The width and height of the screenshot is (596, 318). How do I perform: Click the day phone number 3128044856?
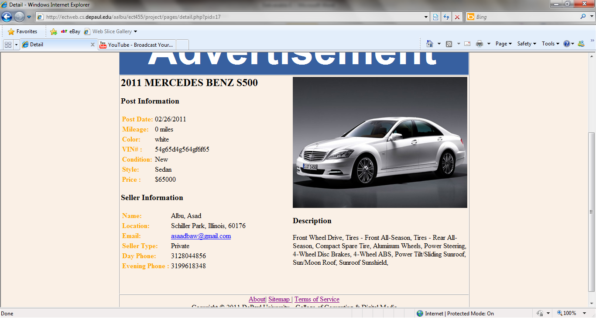[188, 256]
